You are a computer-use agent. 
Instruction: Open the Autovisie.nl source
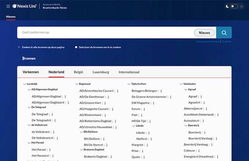(191, 121)
